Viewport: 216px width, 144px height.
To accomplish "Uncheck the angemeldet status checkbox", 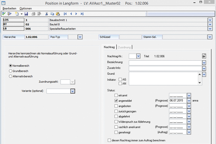I will point(116,101).
